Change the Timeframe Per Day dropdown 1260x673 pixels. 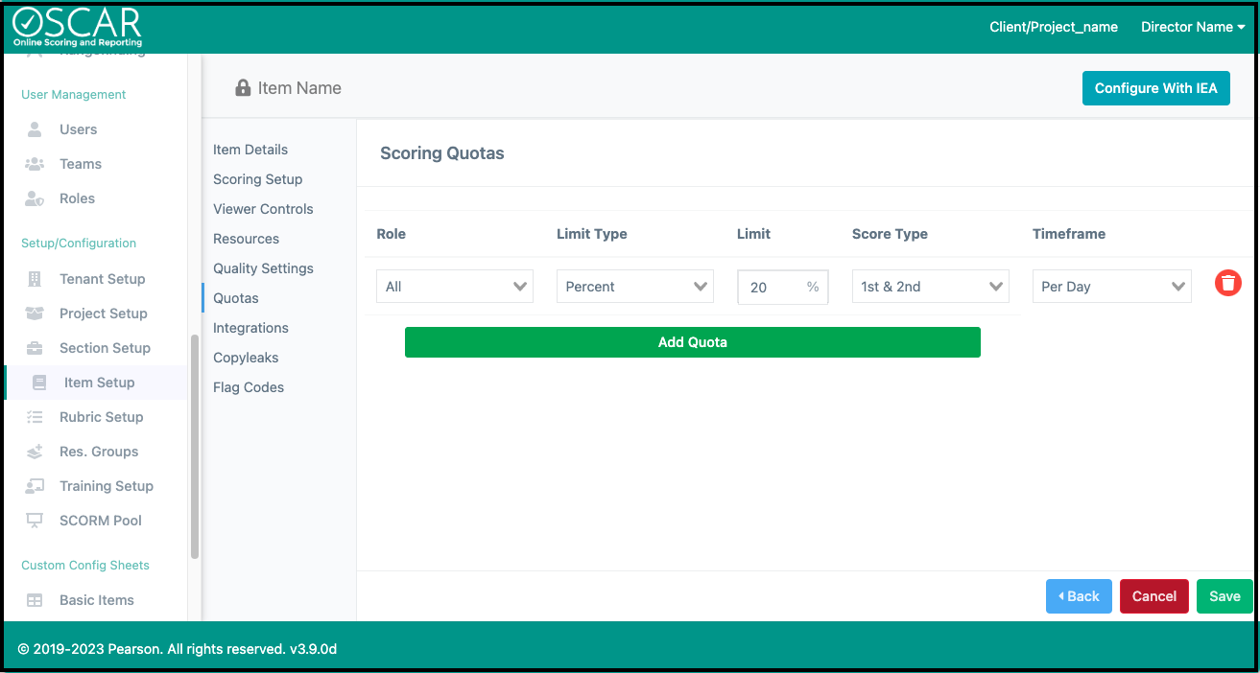point(1111,287)
